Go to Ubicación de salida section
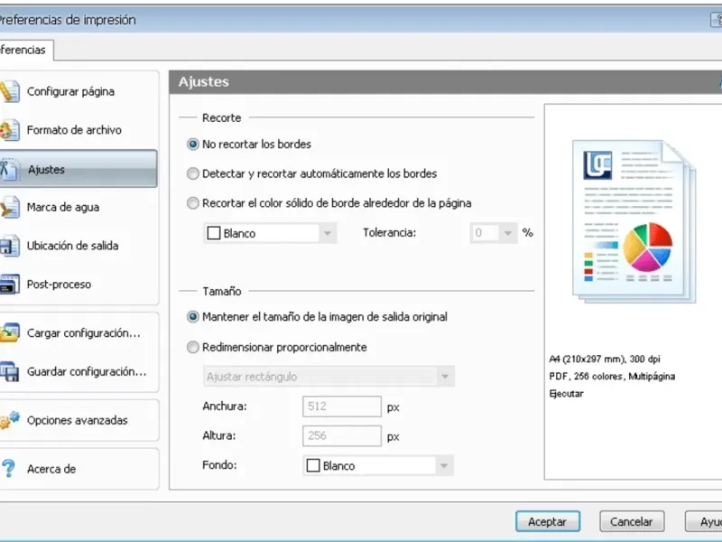 (73, 246)
